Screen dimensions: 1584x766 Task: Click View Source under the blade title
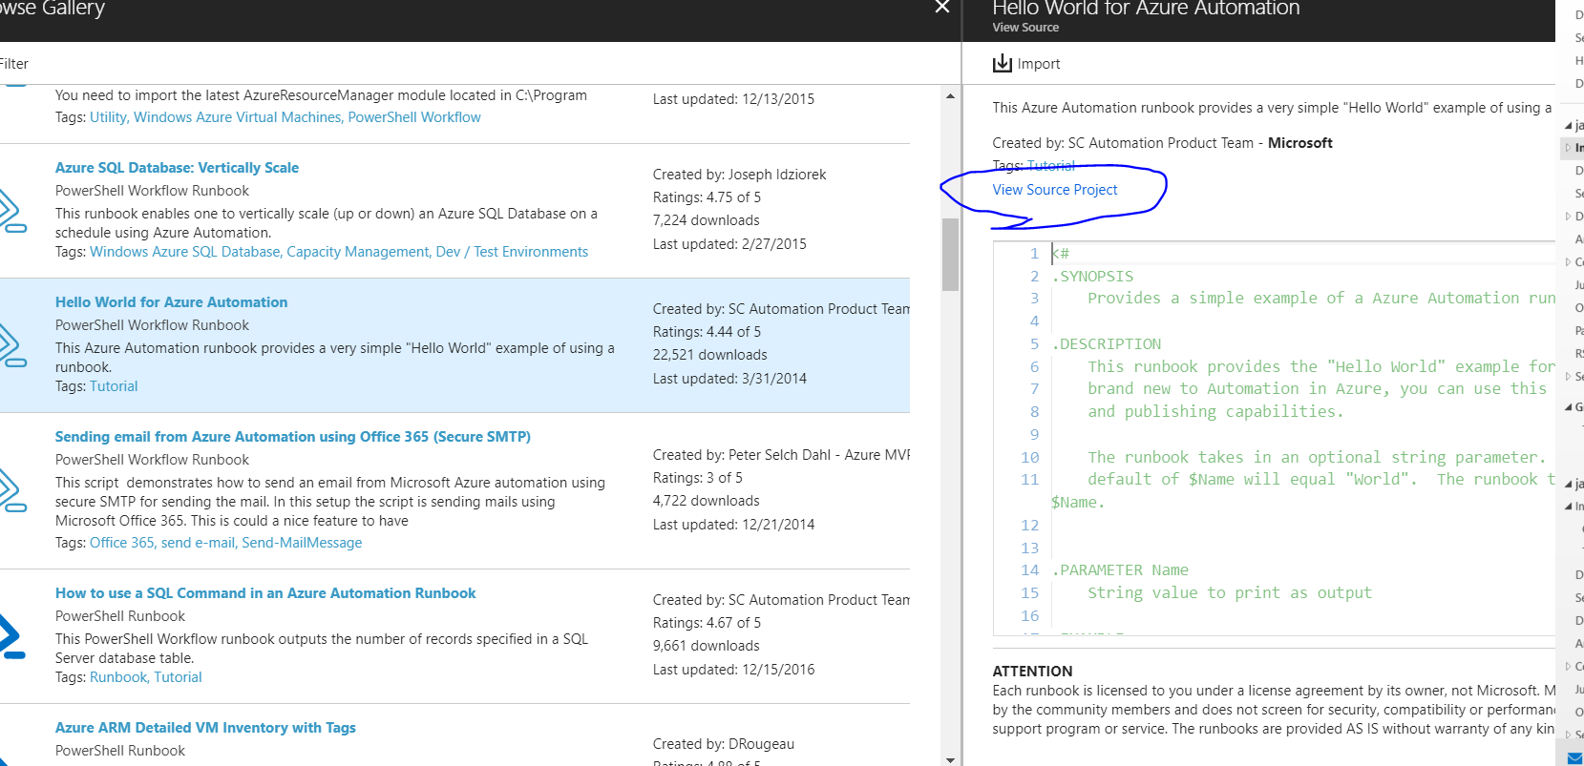tap(1025, 28)
